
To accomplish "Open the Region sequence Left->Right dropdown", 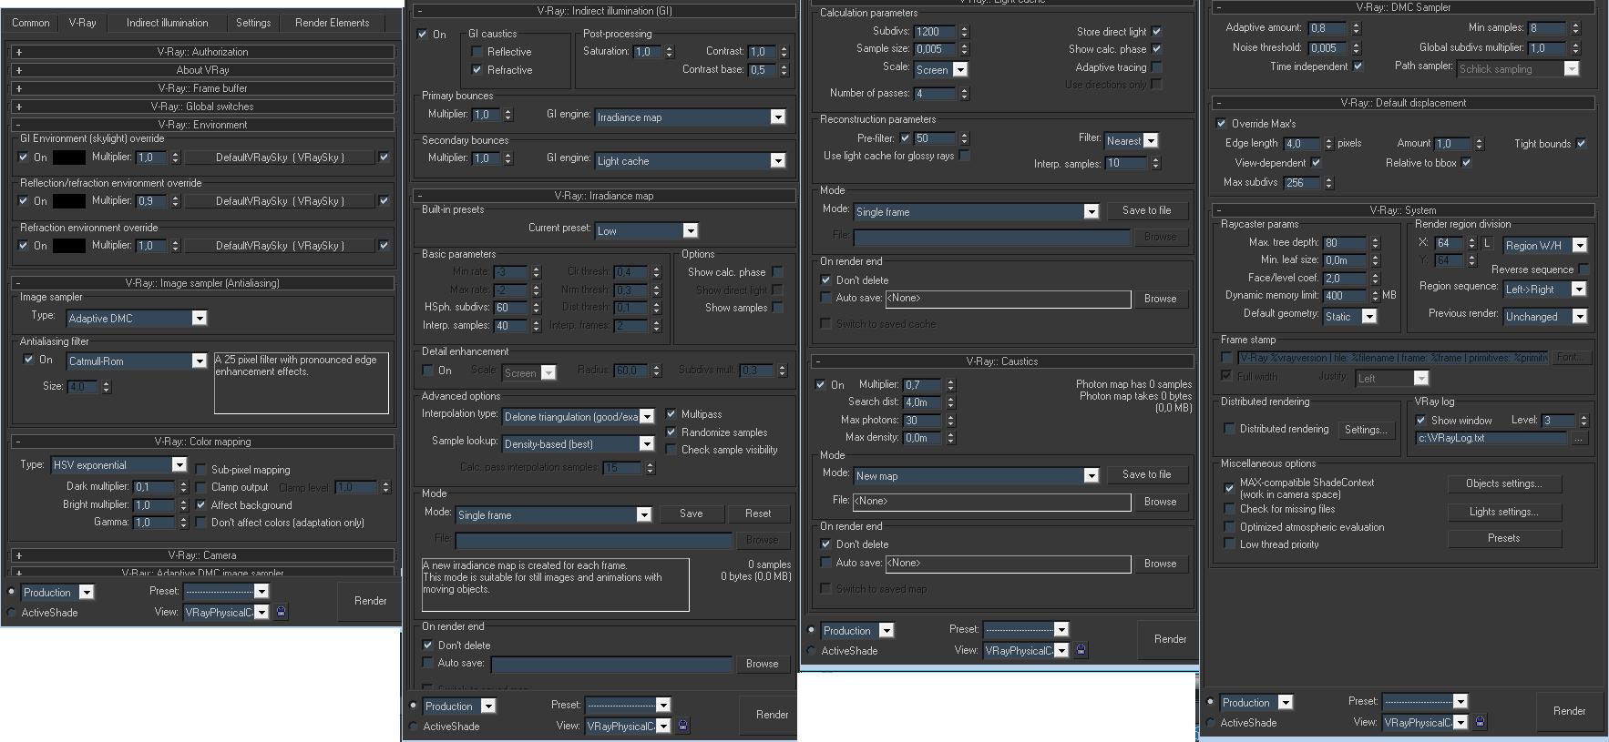I will [x=1544, y=289].
